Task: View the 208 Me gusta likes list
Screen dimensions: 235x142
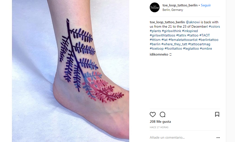Action: [x=160, y=122]
